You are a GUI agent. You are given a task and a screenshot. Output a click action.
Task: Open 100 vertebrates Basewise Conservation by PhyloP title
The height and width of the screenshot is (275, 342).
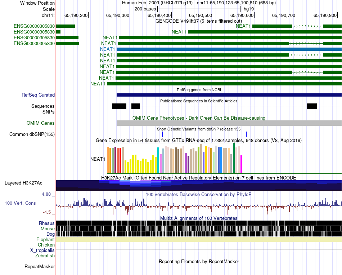(x=199, y=194)
